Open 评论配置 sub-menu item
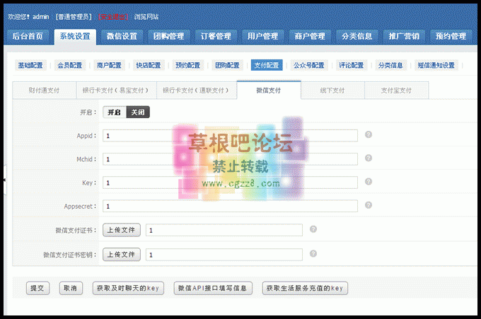Image resolution: width=481 pixels, height=319 pixels. (352, 65)
